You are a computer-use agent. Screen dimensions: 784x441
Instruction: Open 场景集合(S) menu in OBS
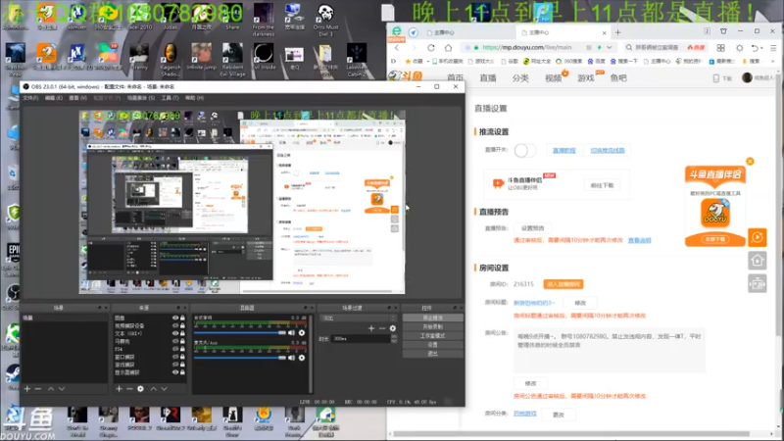coord(140,98)
